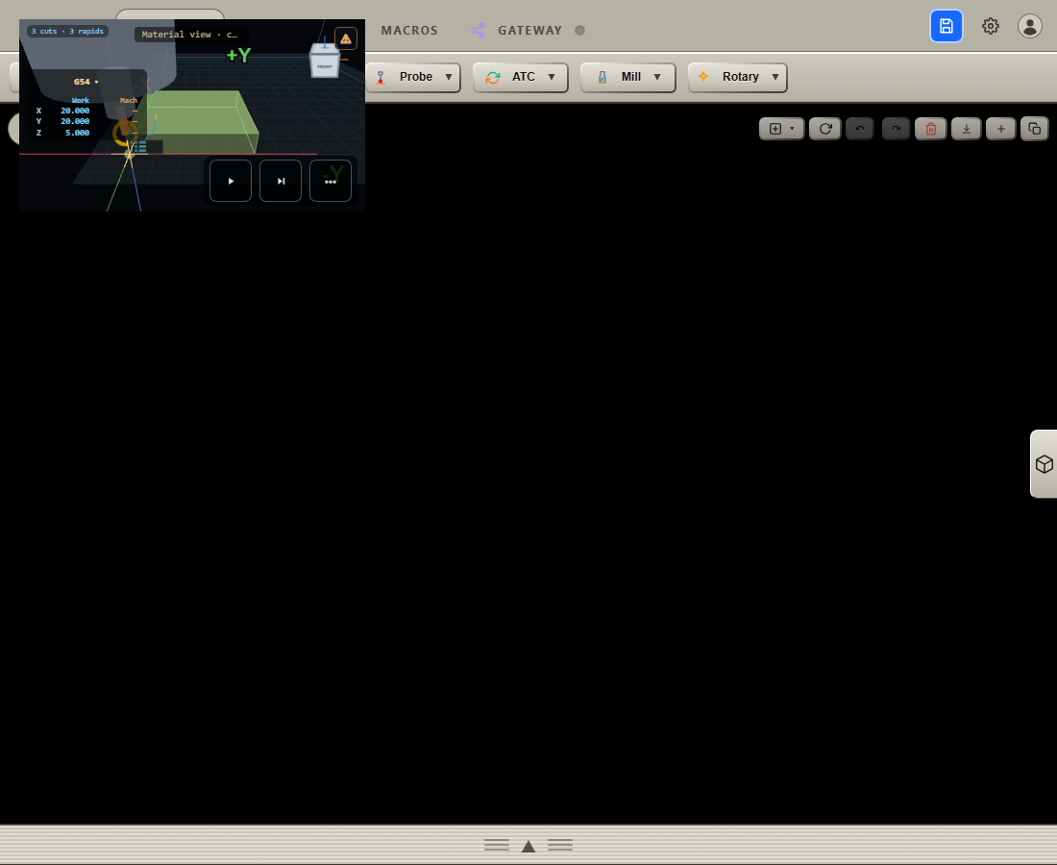Click the FRONT view cube
Viewport: 1057px width, 865px height.
click(x=325, y=61)
